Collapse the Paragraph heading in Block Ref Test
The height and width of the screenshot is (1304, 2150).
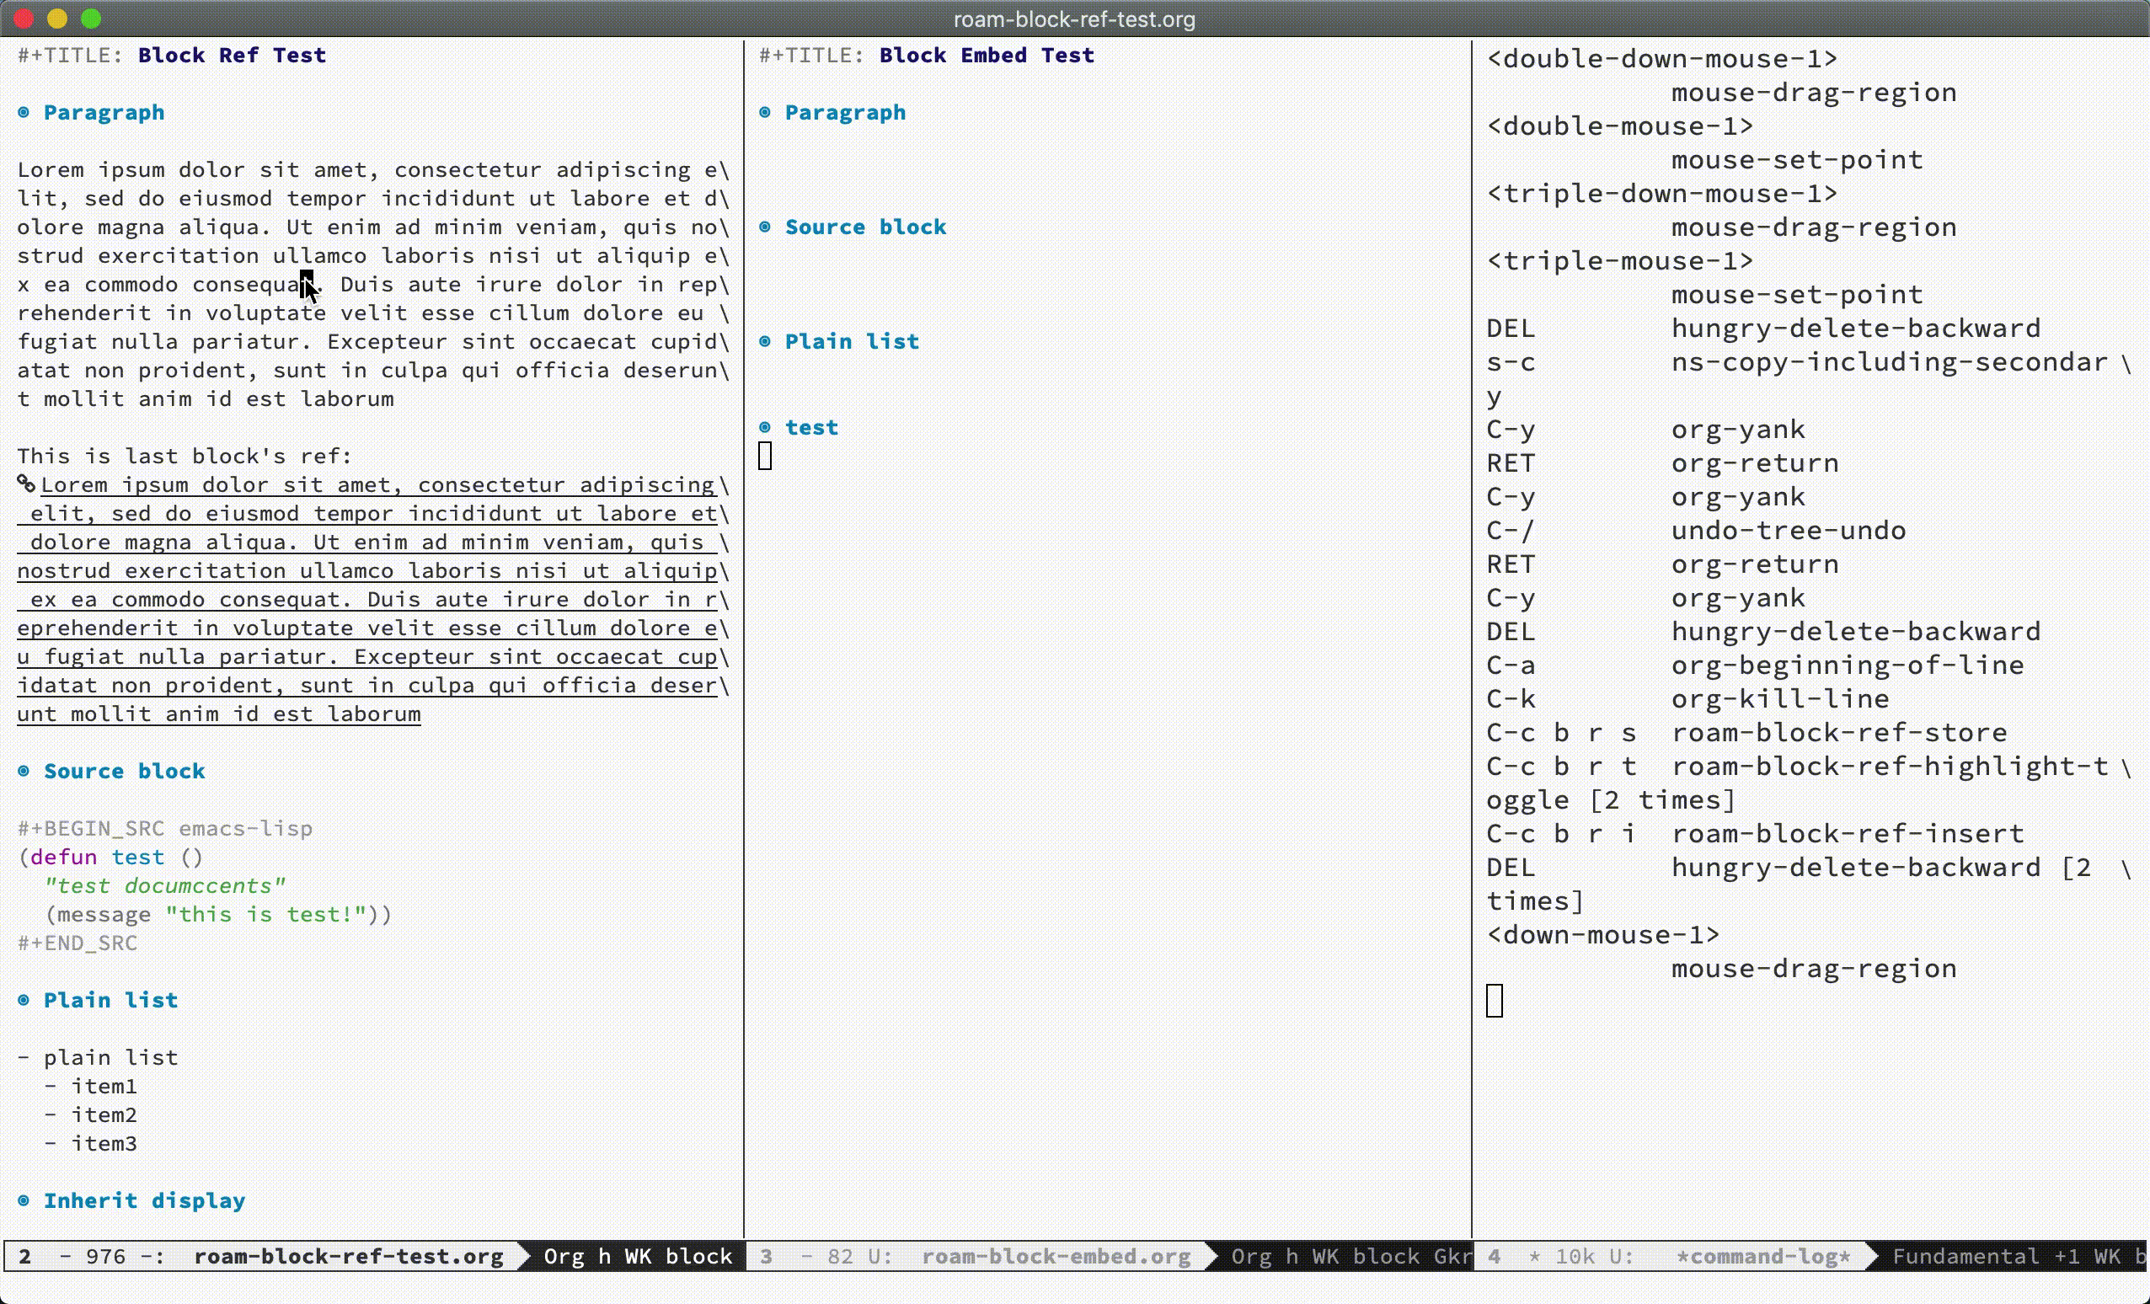(103, 113)
